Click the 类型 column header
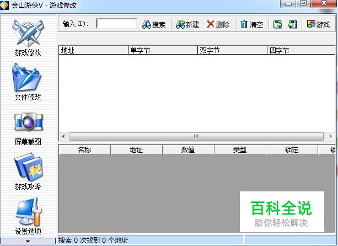 point(240,149)
